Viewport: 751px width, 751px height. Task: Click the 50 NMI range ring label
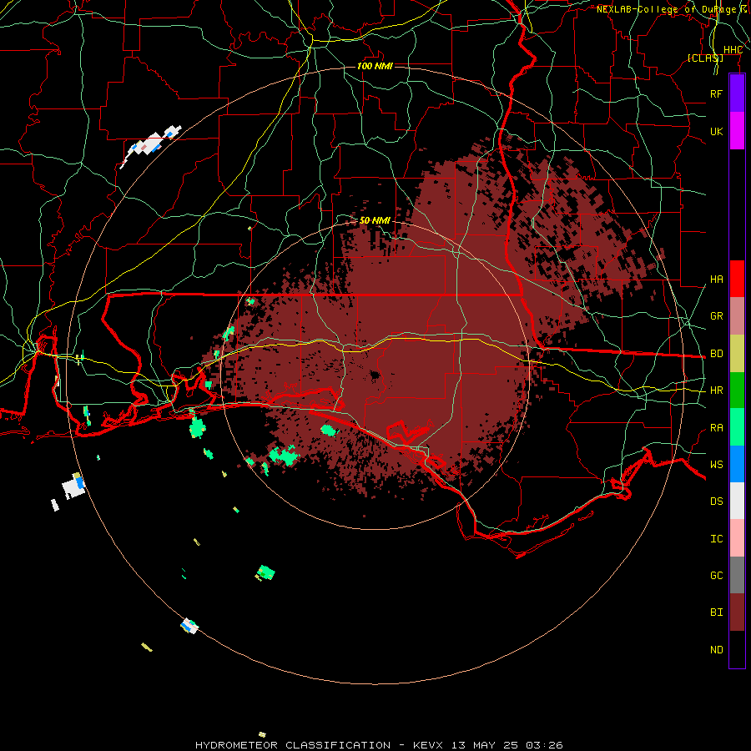click(375, 220)
